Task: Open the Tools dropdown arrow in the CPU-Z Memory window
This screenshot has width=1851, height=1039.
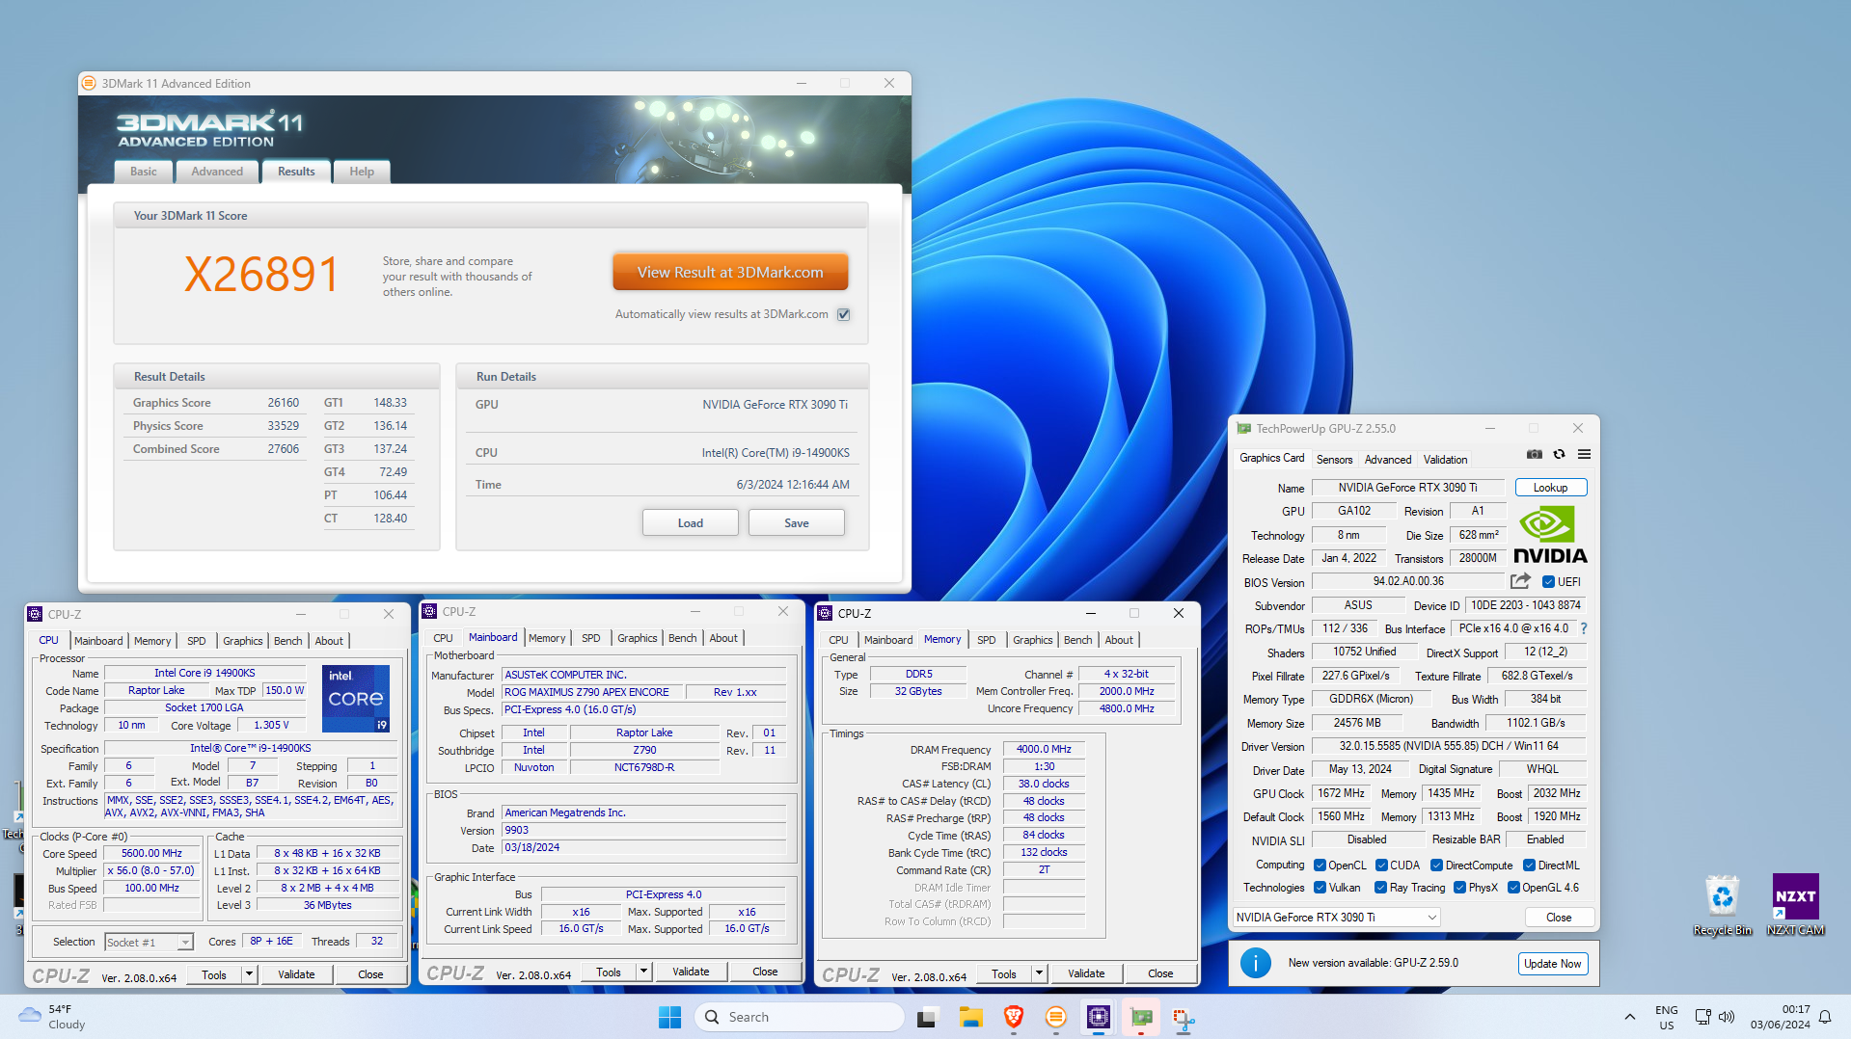Action: 1039,973
